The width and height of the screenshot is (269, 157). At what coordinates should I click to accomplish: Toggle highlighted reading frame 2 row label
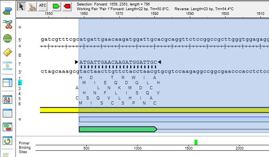coord(20,83)
